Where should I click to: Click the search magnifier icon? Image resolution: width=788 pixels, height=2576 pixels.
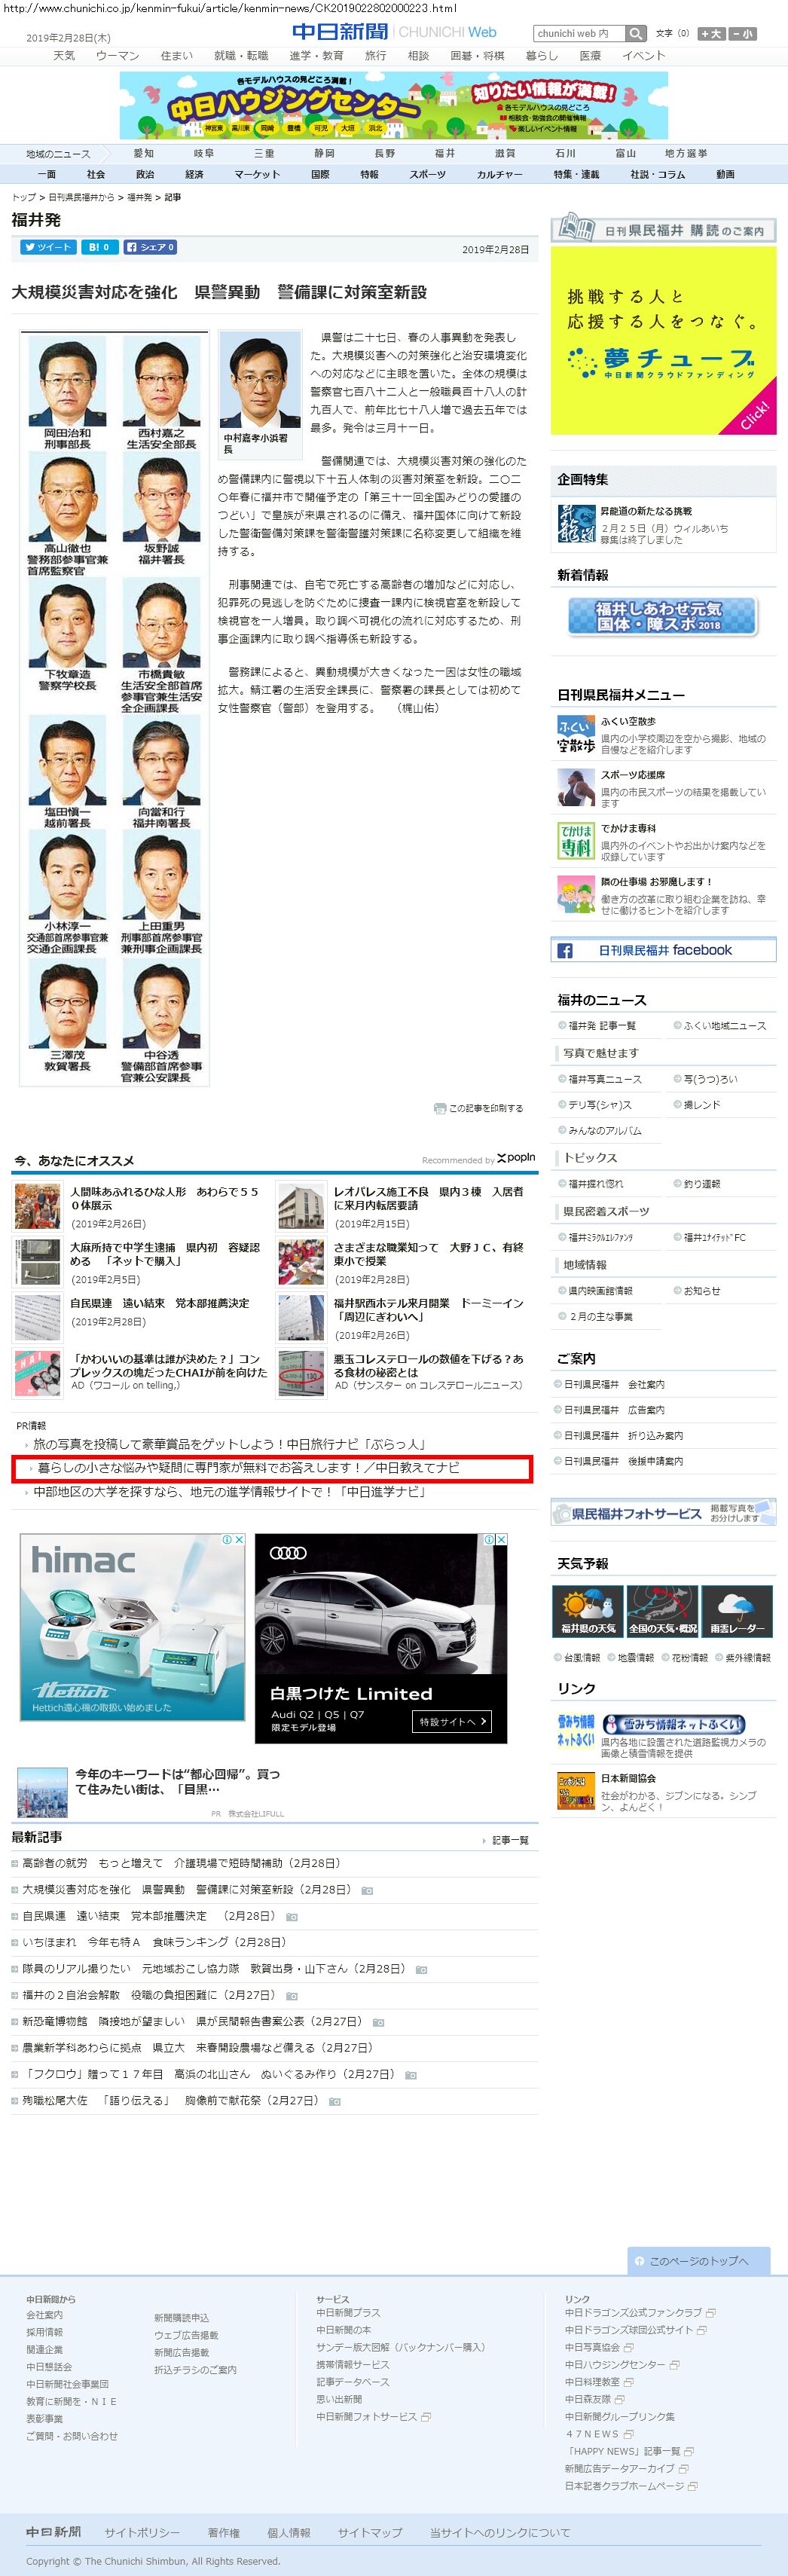[636, 34]
